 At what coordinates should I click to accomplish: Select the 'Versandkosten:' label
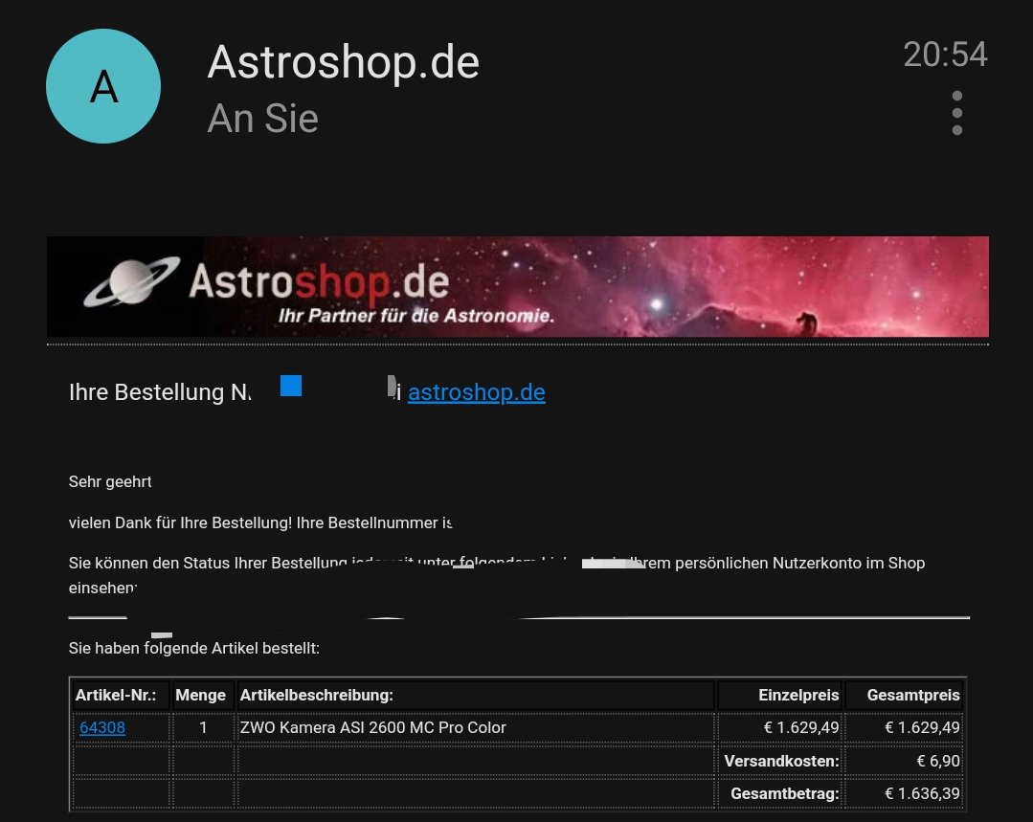(781, 761)
